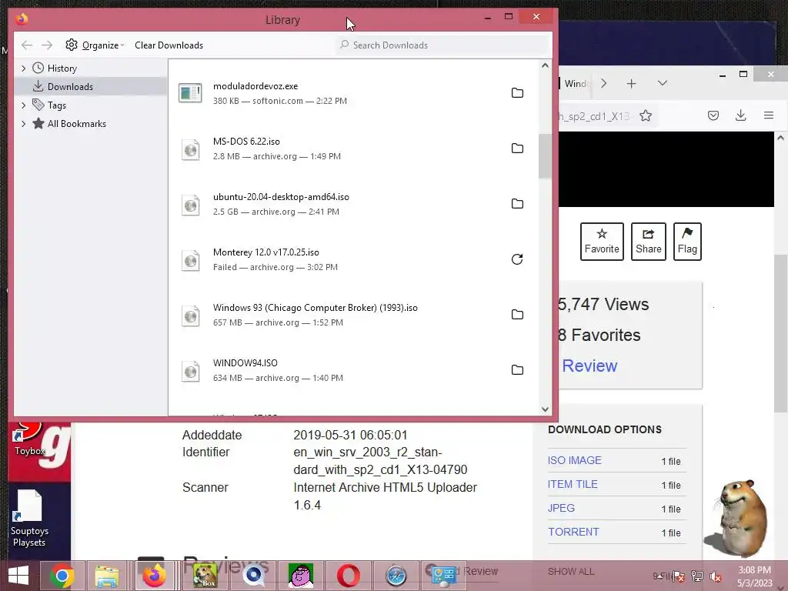Screen dimensions: 788x591
Task: Show Windows 93 Chicago iso in folder
Action: point(517,315)
